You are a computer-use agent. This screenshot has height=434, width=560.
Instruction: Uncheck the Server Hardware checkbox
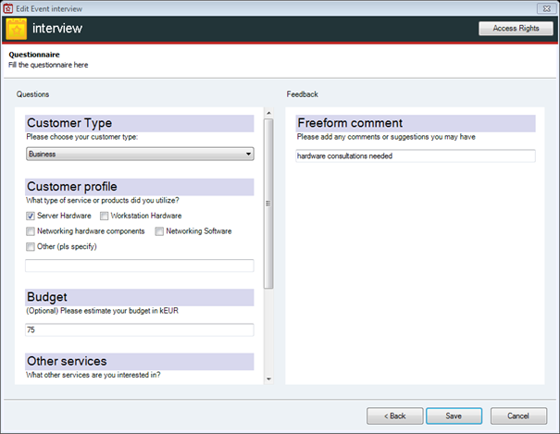[31, 216]
